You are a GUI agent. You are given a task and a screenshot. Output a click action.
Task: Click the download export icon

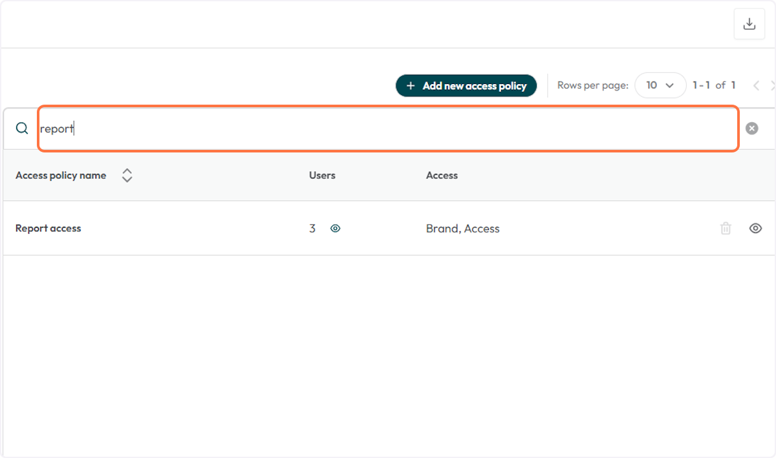click(749, 23)
